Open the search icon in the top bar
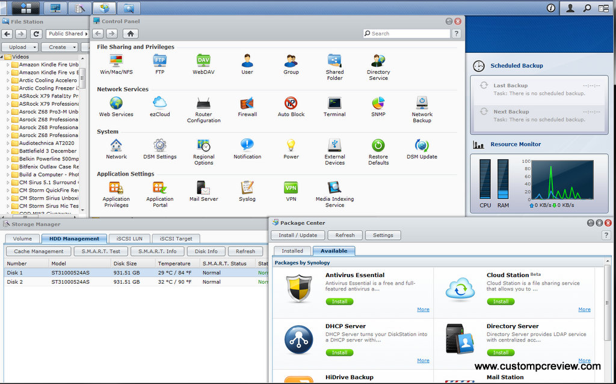The width and height of the screenshot is (616, 384). [587, 8]
